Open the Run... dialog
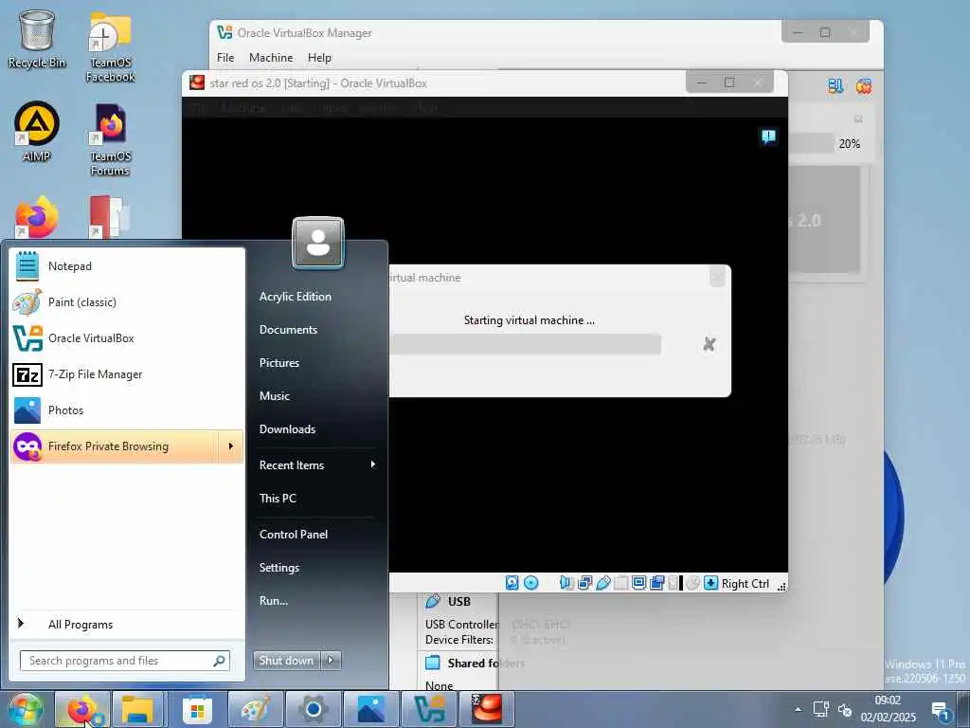Viewport: 970px width, 728px height. click(x=274, y=600)
